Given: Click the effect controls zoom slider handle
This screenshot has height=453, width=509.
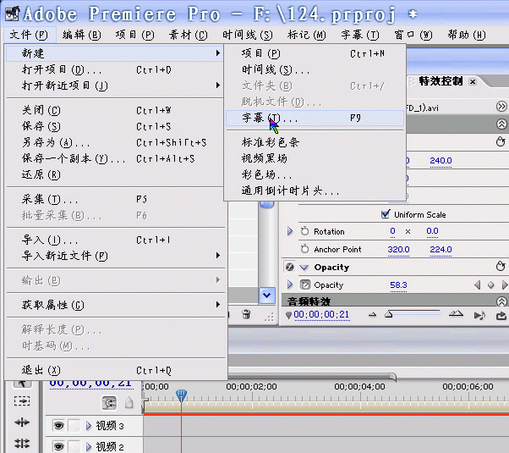Looking at the screenshot, I should coord(388,314).
